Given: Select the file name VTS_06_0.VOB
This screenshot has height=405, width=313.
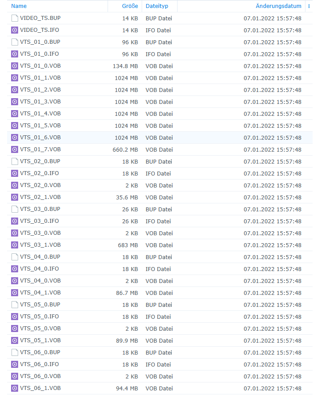Looking at the screenshot, I should (x=40, y=376).
